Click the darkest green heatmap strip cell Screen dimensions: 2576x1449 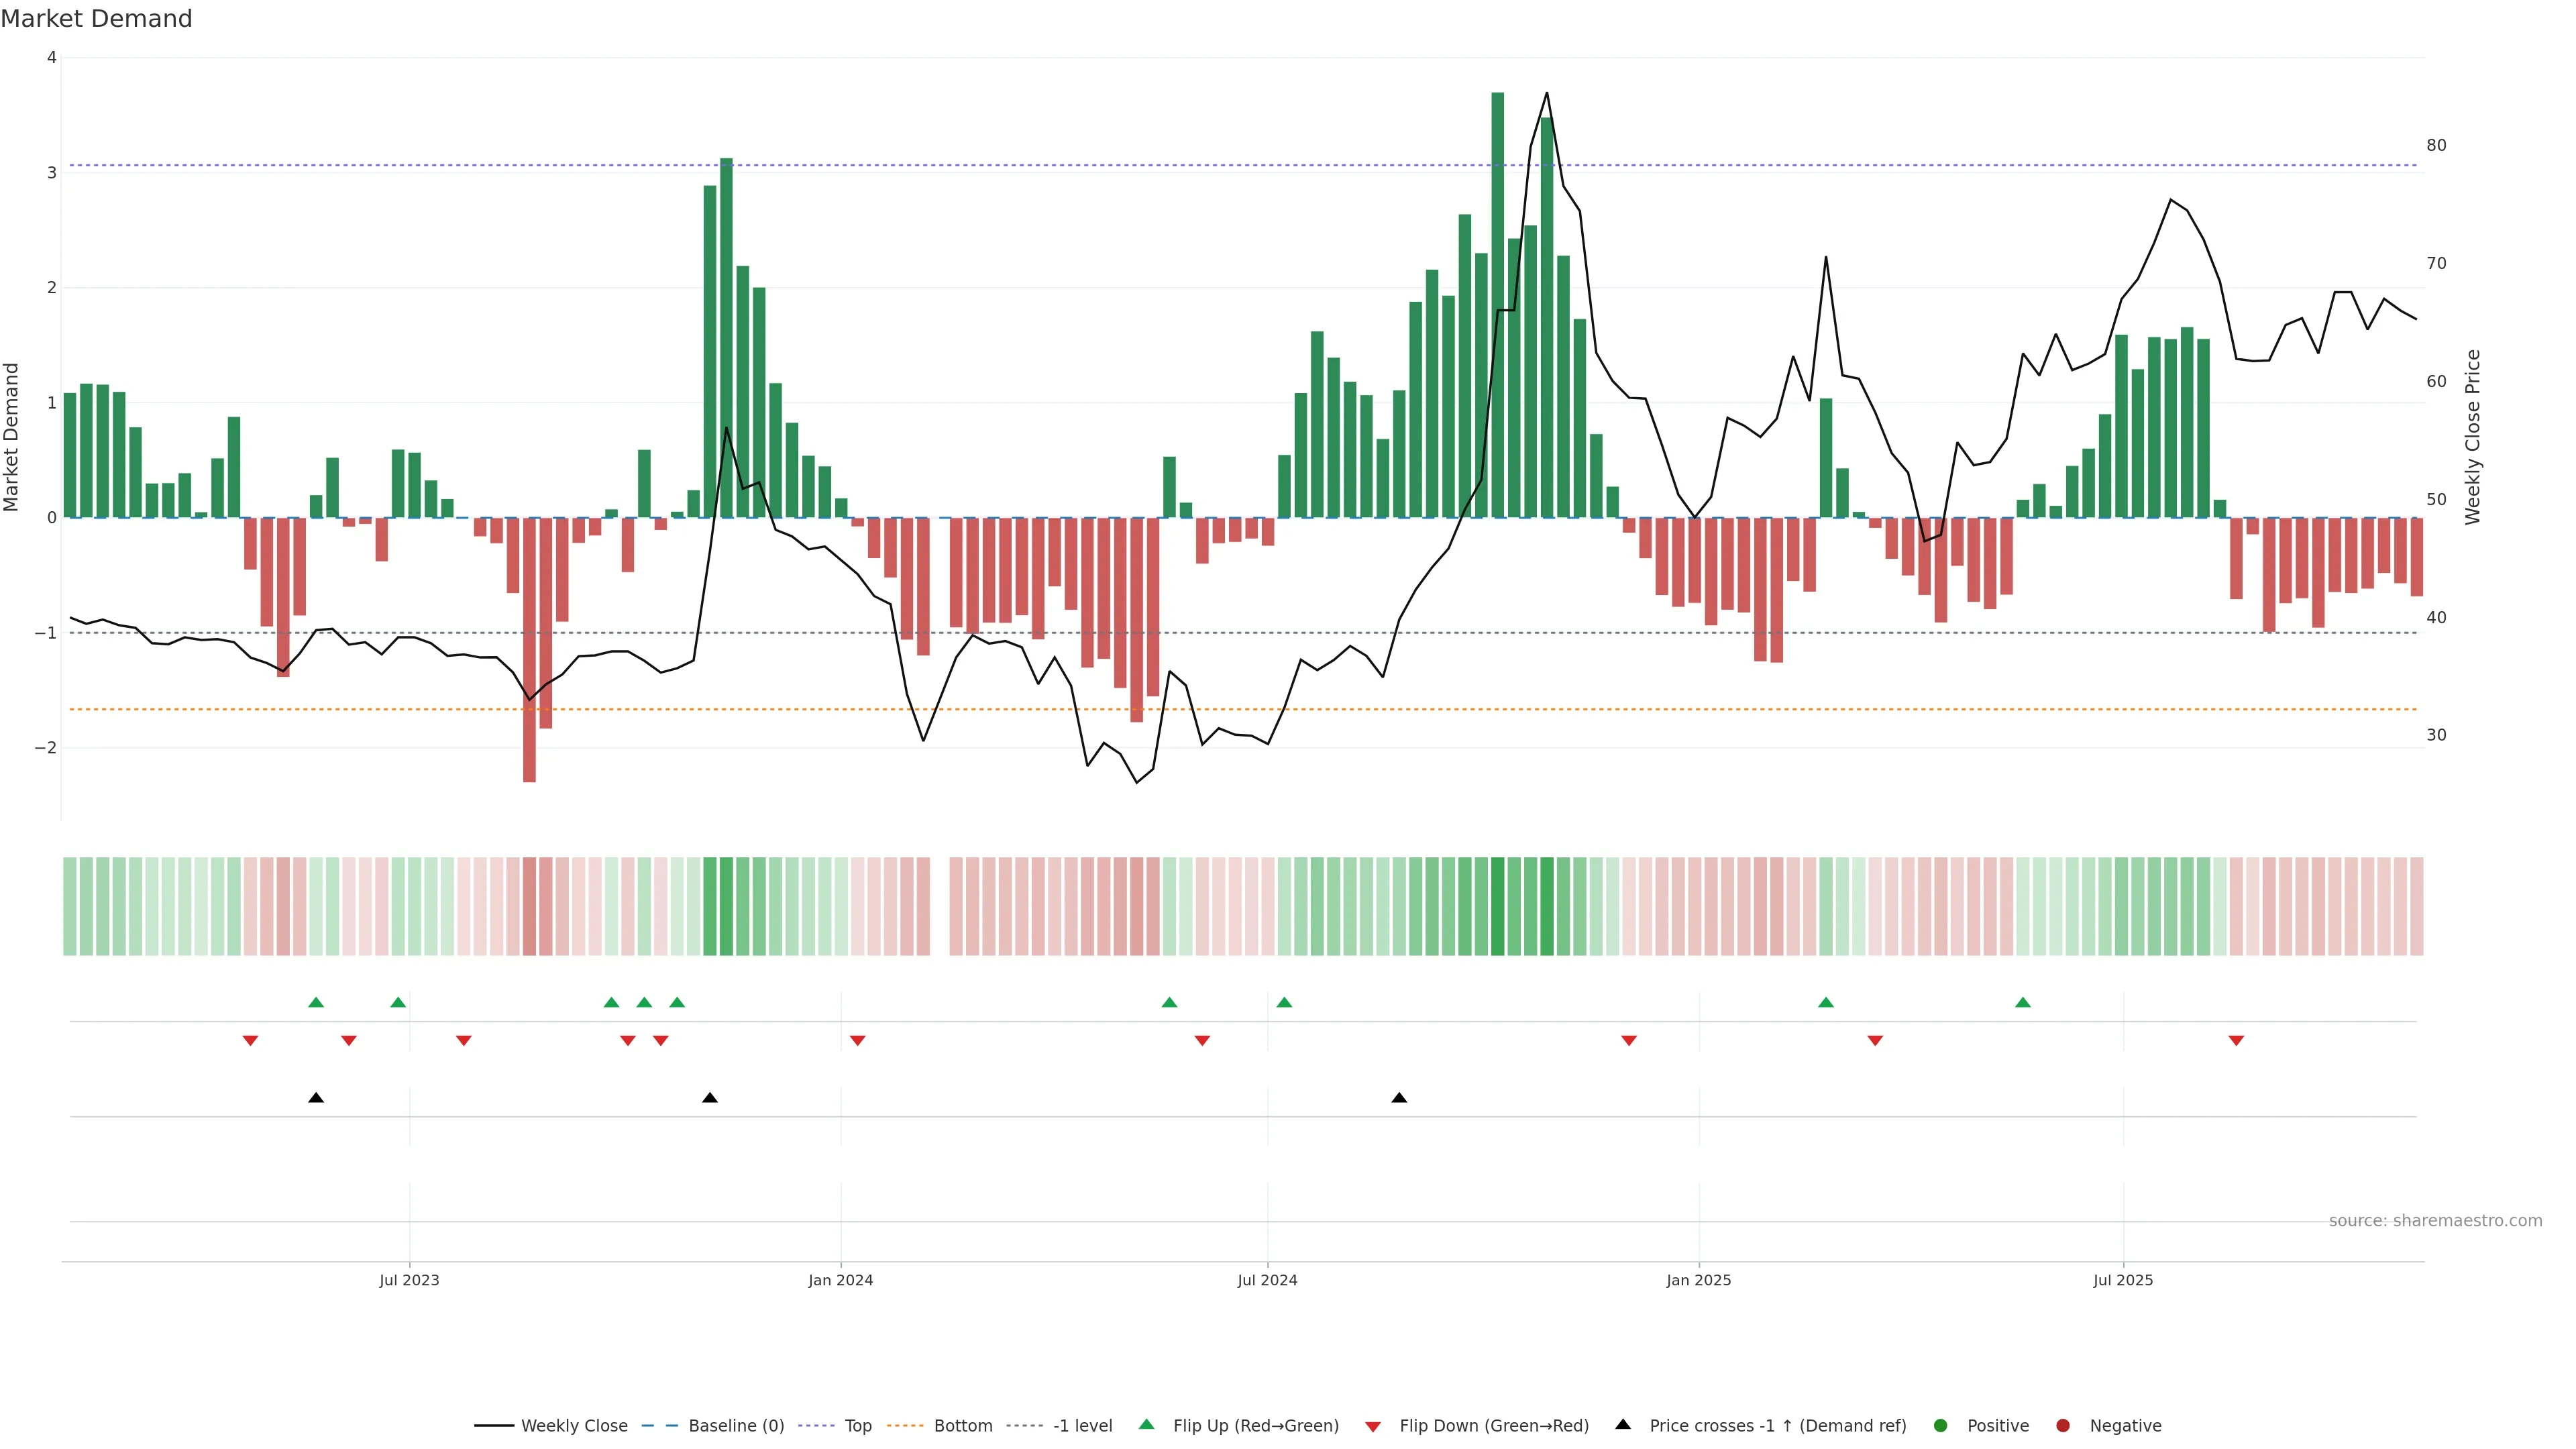click(x=1497, y=906)
